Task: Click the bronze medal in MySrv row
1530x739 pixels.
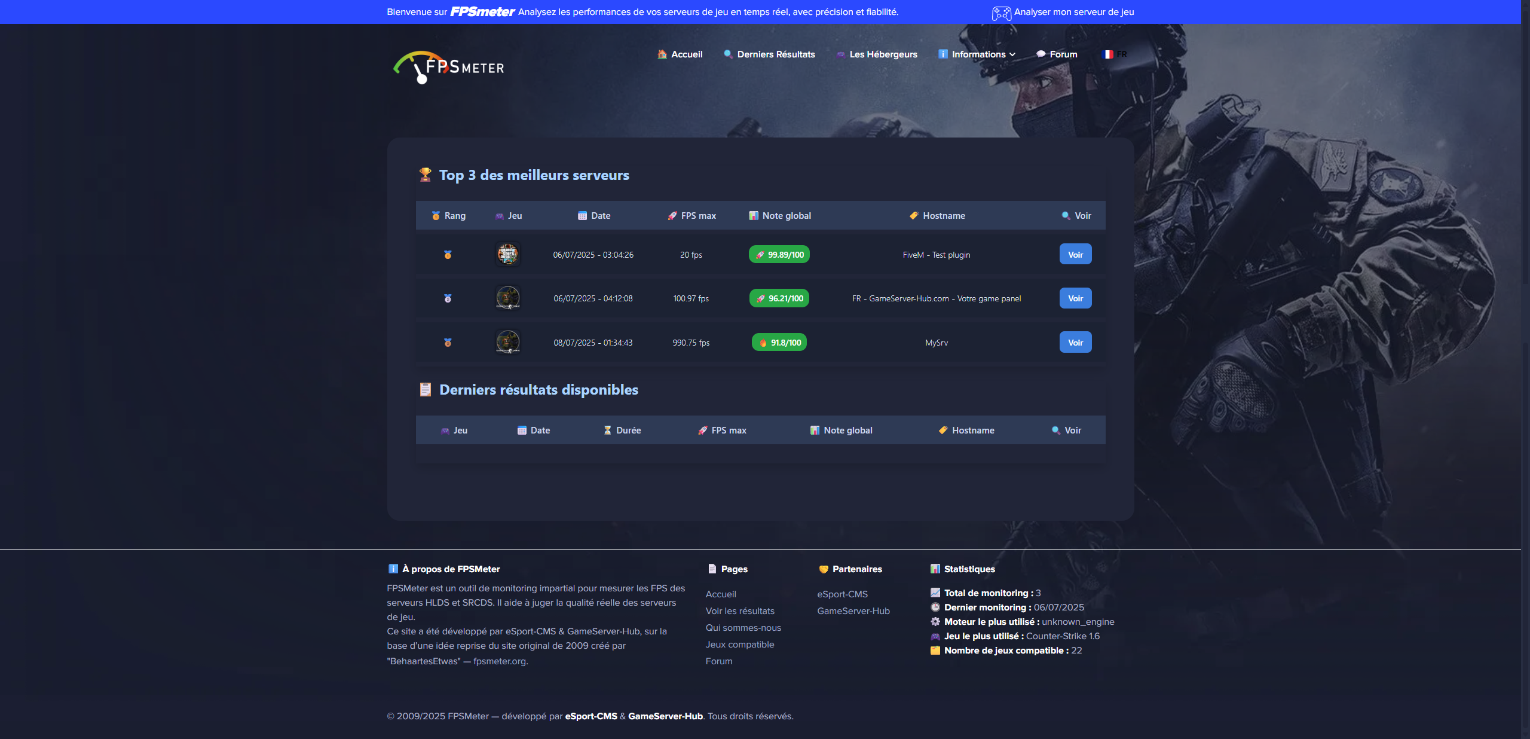Action: (448, 343)
